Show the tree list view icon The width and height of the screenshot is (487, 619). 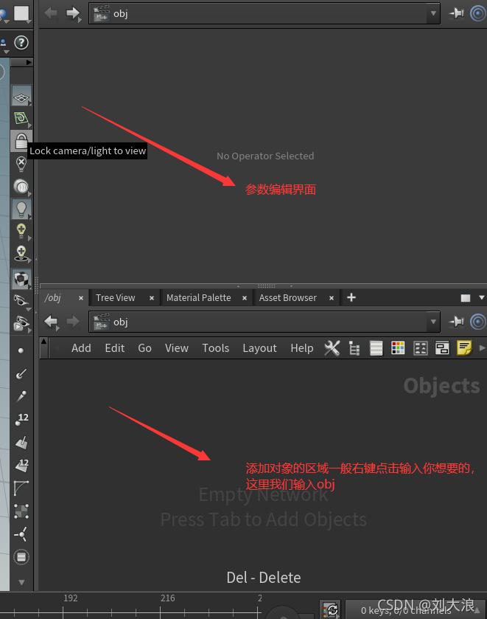click(354, 348)
